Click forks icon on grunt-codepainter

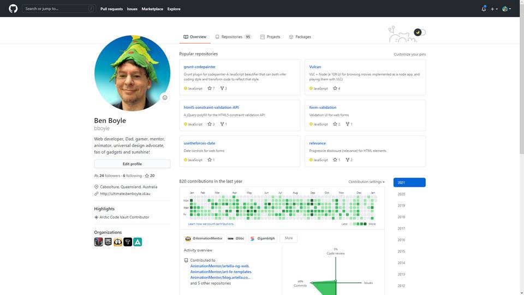point(222,88)
